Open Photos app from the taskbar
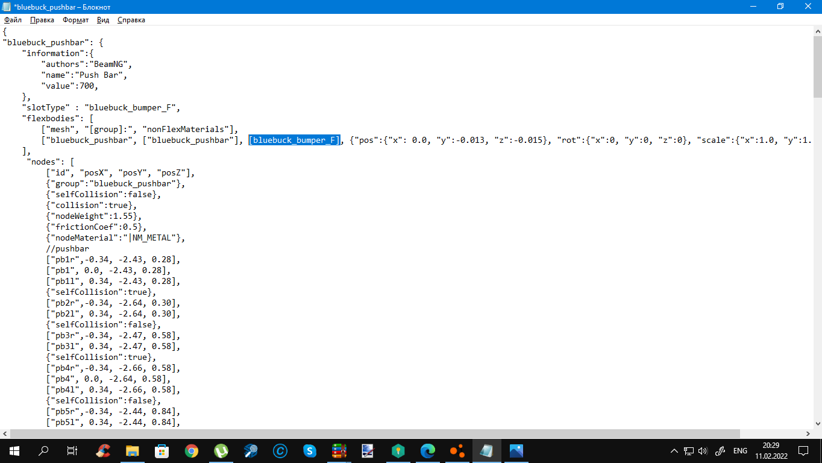The height and width of the screenshot is (463, 822). click(516, 450)
